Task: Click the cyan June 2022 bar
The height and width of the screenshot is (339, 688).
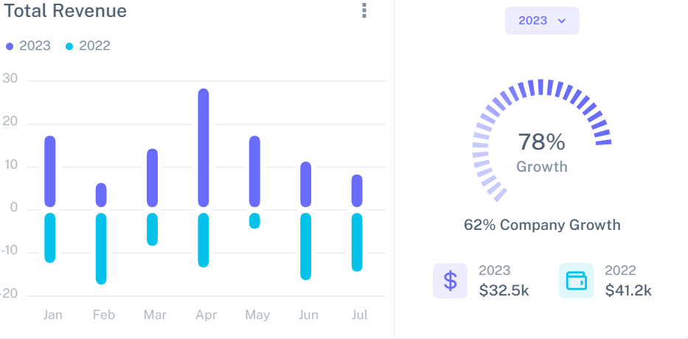Action: coord(305,246)
